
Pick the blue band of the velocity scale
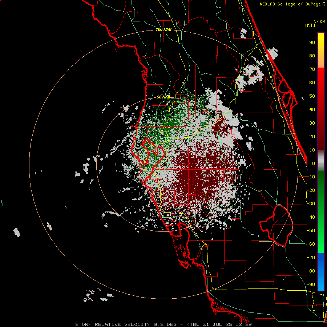(x=321, y=272)
